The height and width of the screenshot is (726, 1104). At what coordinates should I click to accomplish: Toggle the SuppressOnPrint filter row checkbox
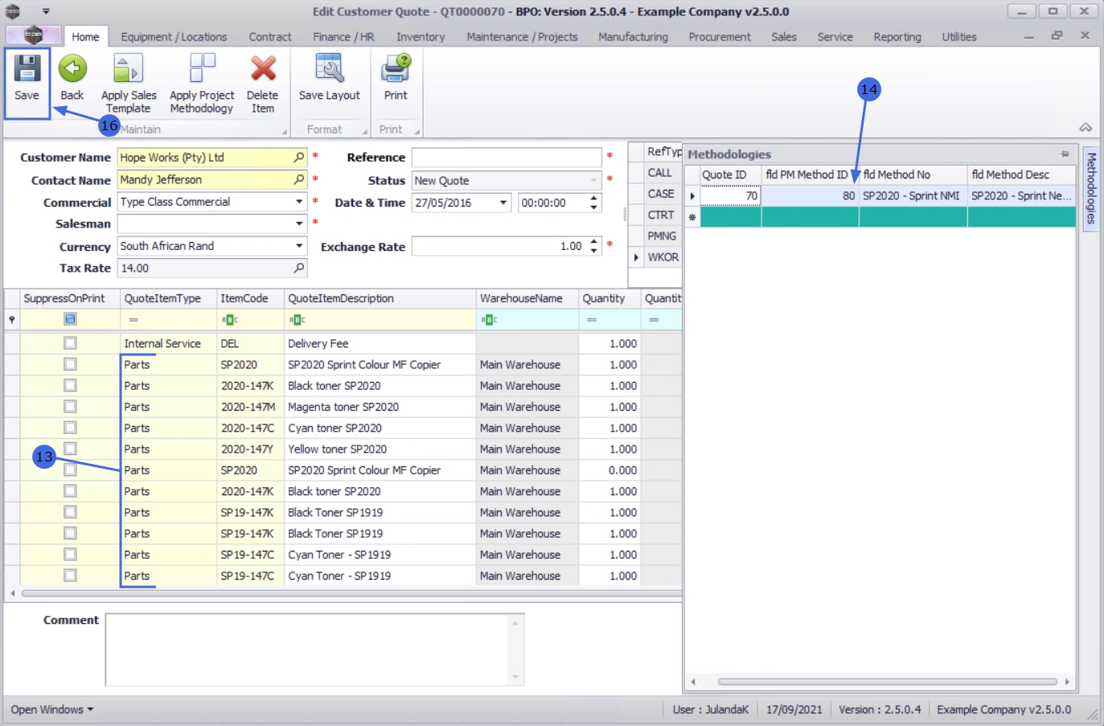click(x=70, y=319)
